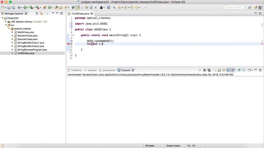Screen dimensions: 264x148
Task: Toggle Block Selection mode icon
Action: tap(91, 7)
